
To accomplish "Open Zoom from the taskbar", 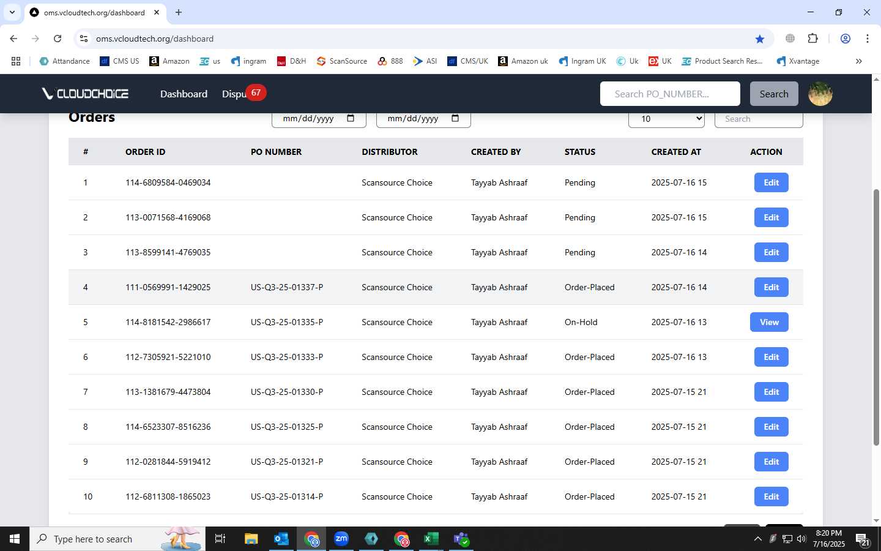I will [x=341, y=539].
